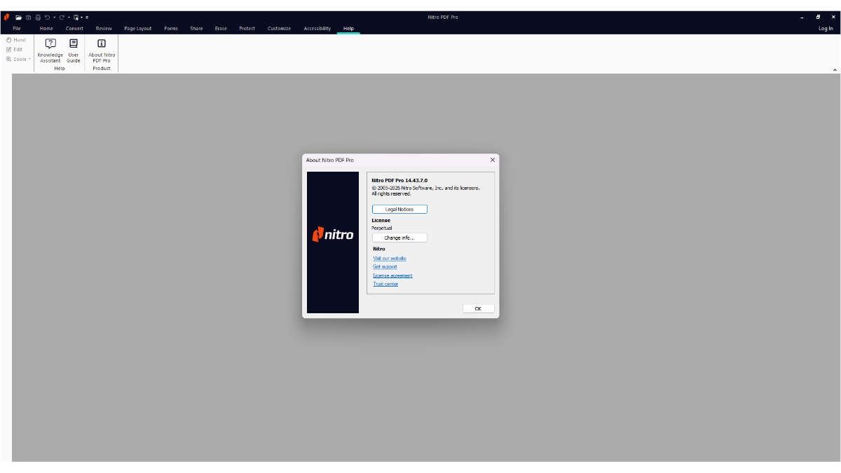
Task: Click the Redo arrow icon
Action: point(62,17)
